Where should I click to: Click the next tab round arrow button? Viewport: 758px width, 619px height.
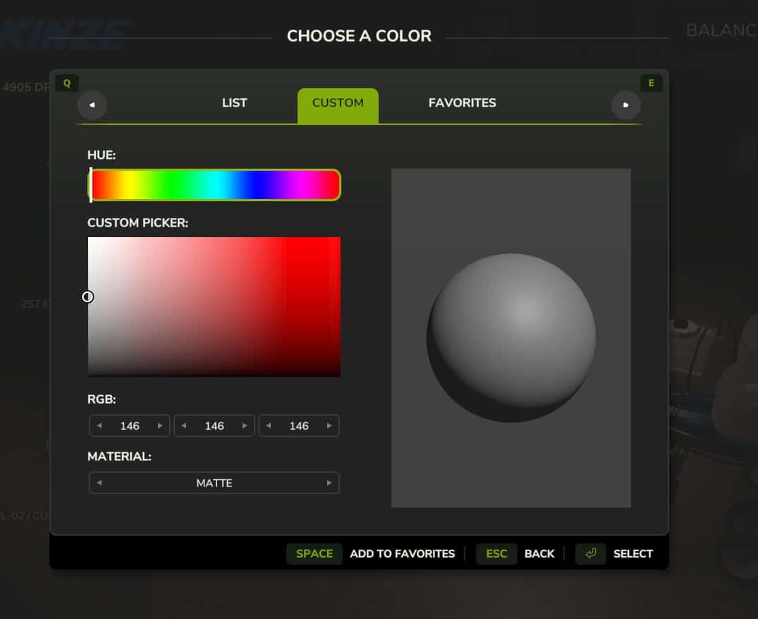[x=625, y=104]
